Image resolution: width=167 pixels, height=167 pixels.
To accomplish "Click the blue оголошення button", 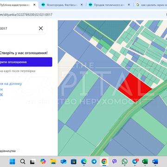I will pos(26,62).
